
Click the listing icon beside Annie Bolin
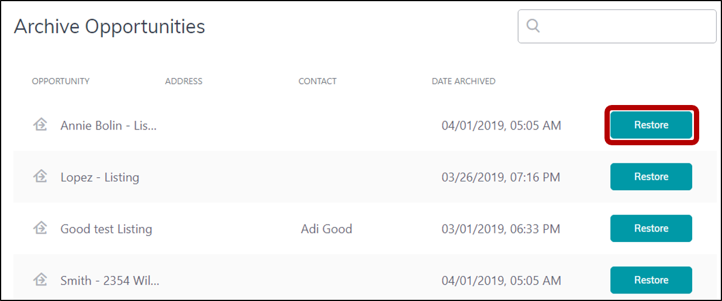tap(40, 125)
